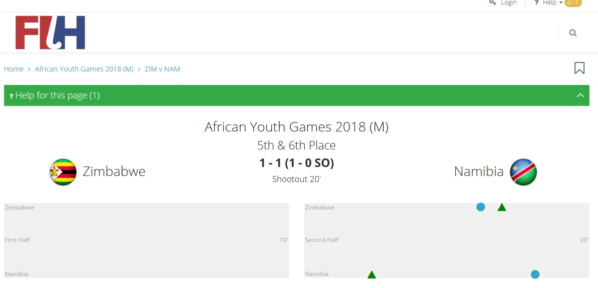Open the African Youth Games 2018 (M) breadcrumb

pyautogui.click(x=84, y=69)
